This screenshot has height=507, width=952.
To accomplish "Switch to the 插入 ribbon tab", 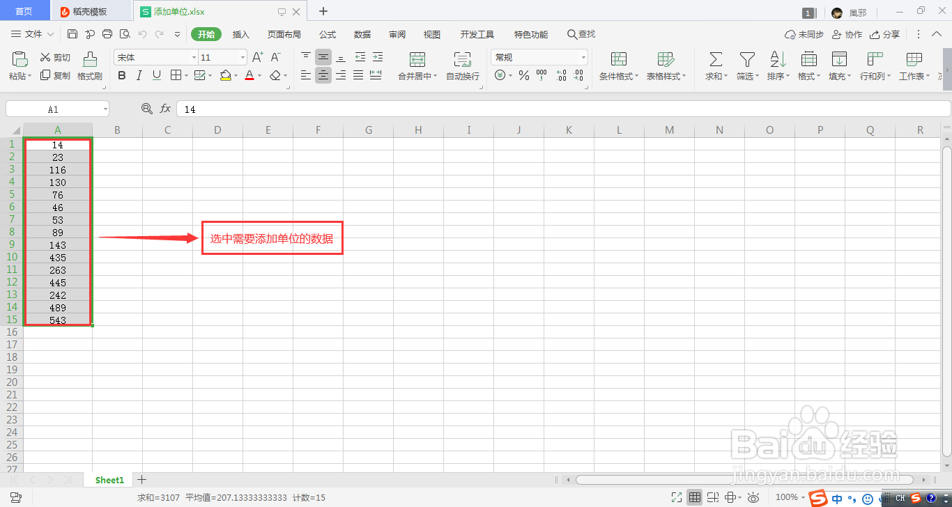I will click(241, 33).
